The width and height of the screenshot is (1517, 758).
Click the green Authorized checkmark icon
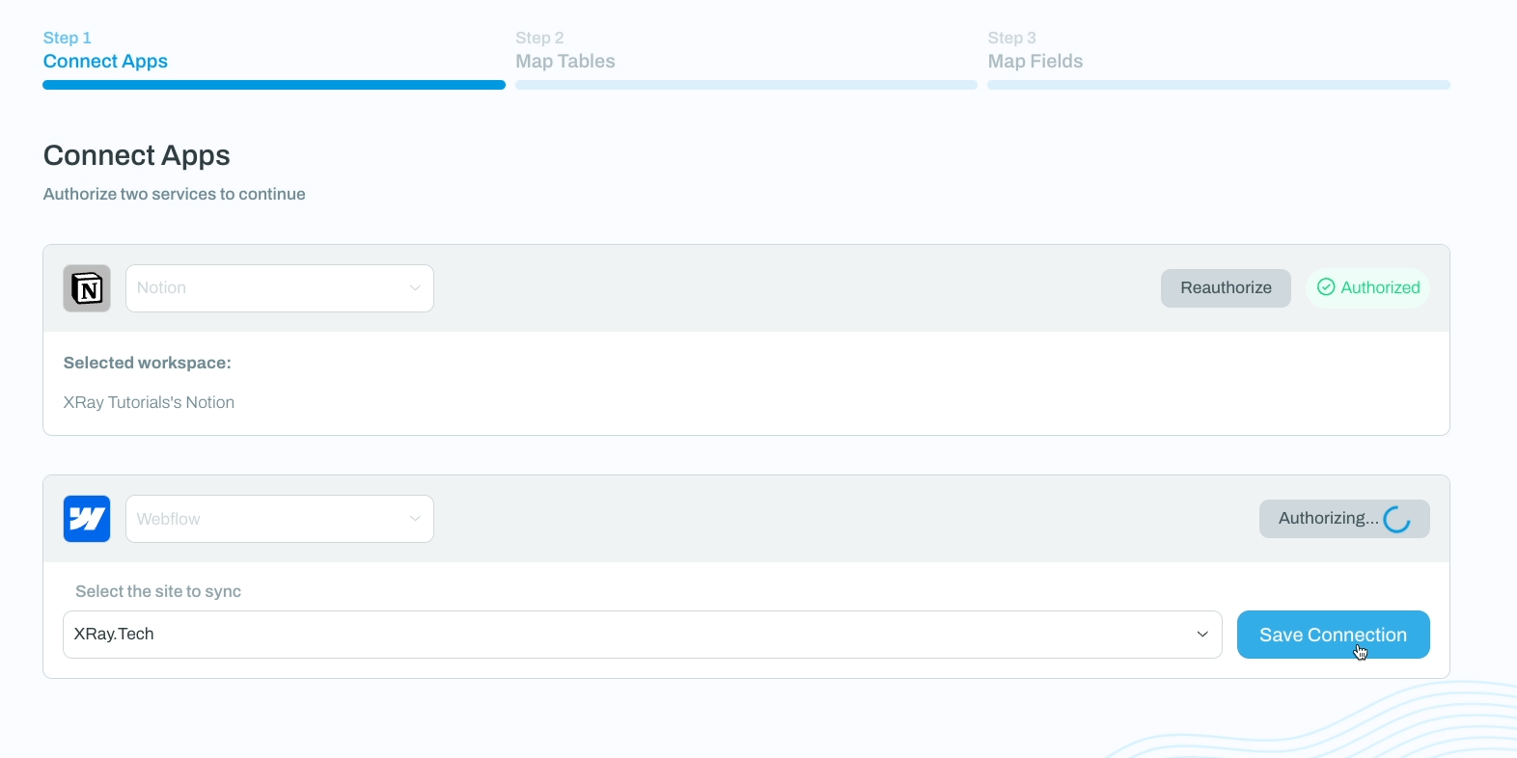pos(1326,287)
